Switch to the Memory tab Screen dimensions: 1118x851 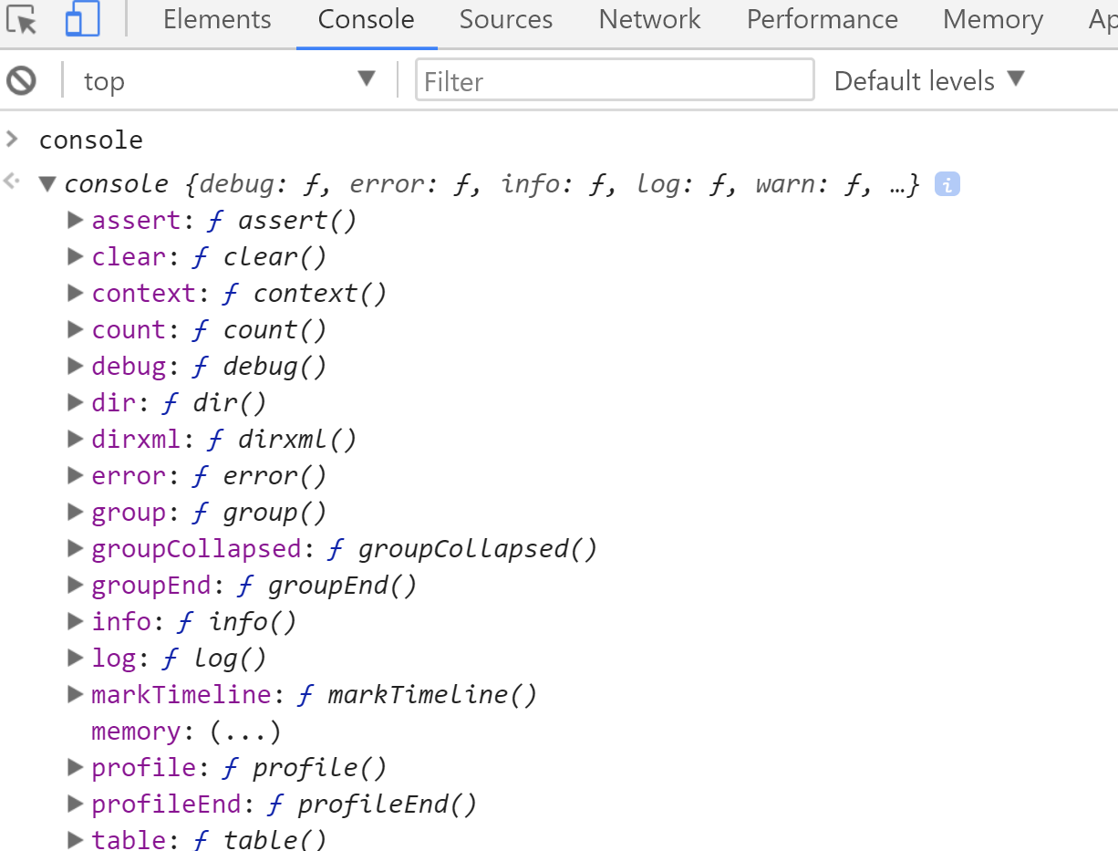[992, 19]
